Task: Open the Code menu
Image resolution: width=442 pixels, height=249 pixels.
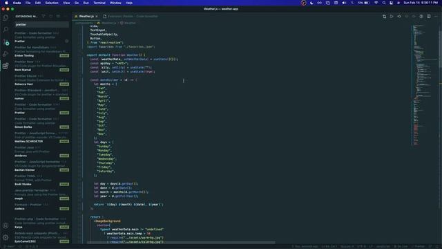Action: pyautogui.click(x=17, y=3)
